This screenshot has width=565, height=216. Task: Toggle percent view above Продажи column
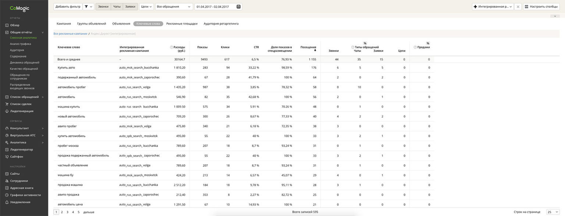pos(428,43)
